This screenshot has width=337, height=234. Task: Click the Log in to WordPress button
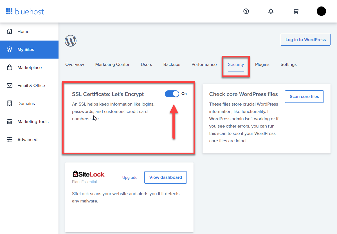305,40
